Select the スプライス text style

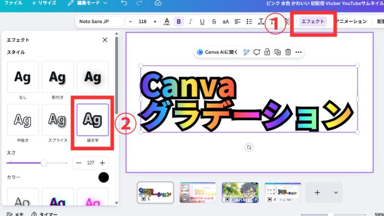pyautogui.click(x=58, y=120)
